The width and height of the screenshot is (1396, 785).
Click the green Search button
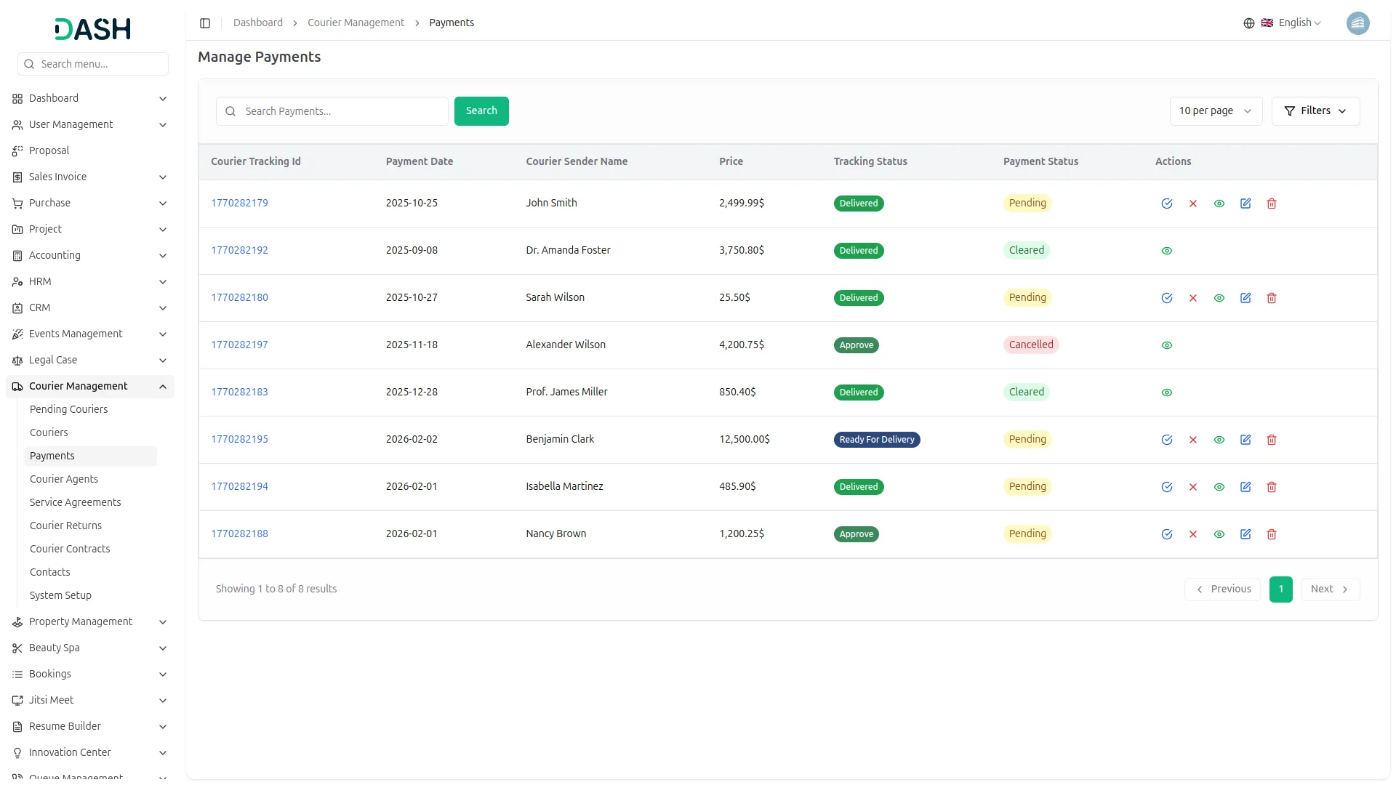(481, 111)
